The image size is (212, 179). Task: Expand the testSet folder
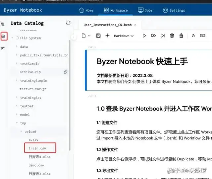click(x=17, y=106)
